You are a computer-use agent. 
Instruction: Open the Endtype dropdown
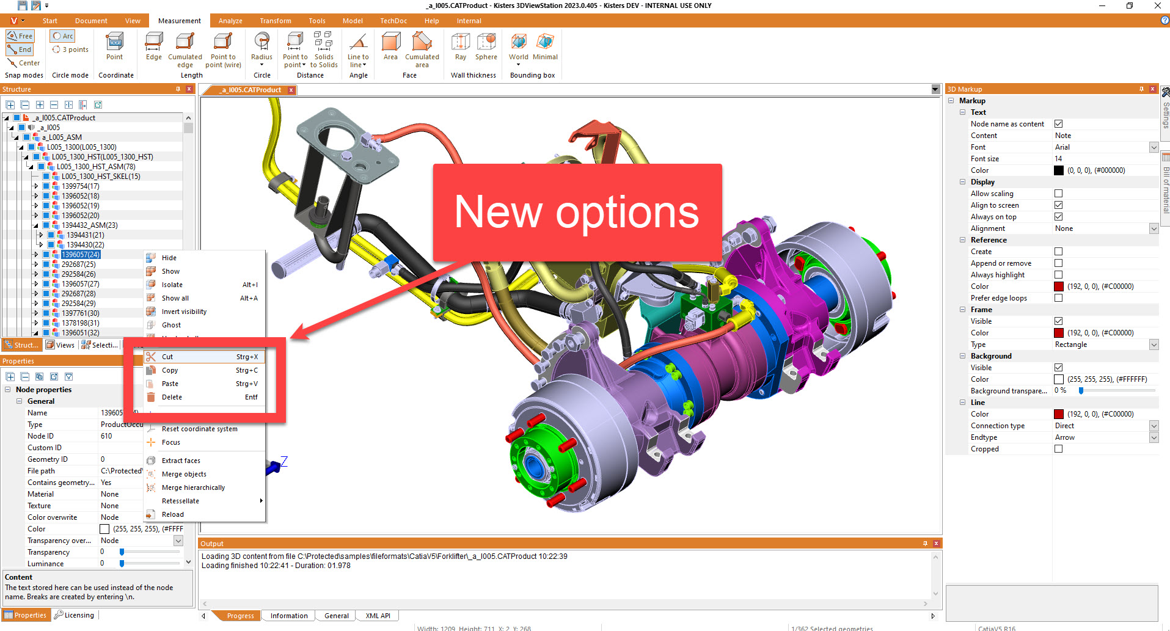[x=1154, y=437]
